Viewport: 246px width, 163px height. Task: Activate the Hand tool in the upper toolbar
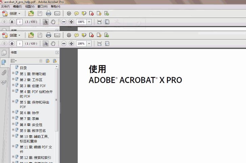[x=53, y=22]
